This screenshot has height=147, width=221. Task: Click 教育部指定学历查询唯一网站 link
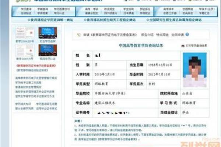pyautogui.click(x=50, y=20)
